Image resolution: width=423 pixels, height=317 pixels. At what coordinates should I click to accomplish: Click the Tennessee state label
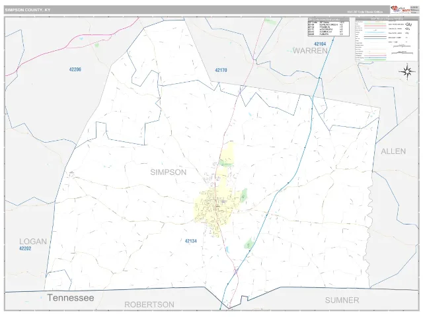pyautogui.click(x=71, y=298)
